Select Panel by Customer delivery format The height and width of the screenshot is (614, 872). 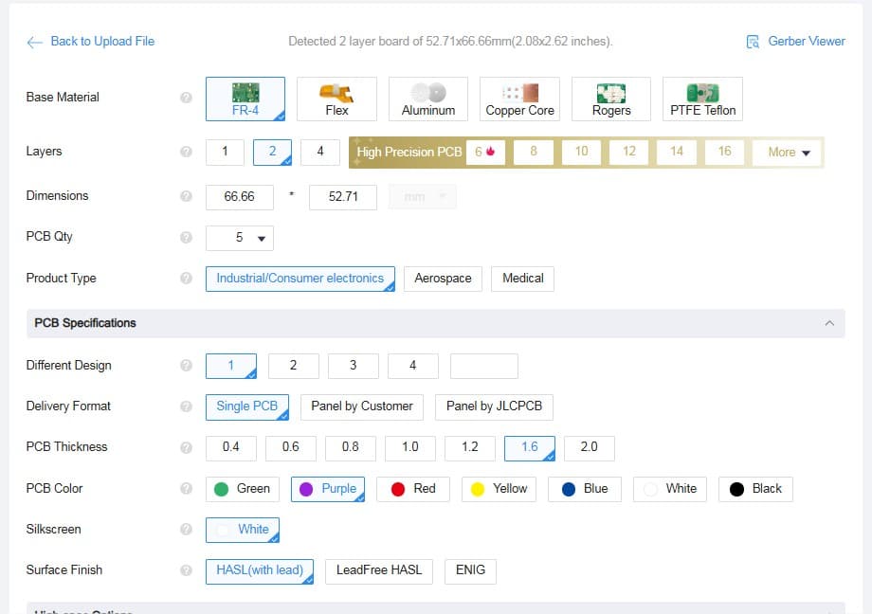[x=362, y=406]
